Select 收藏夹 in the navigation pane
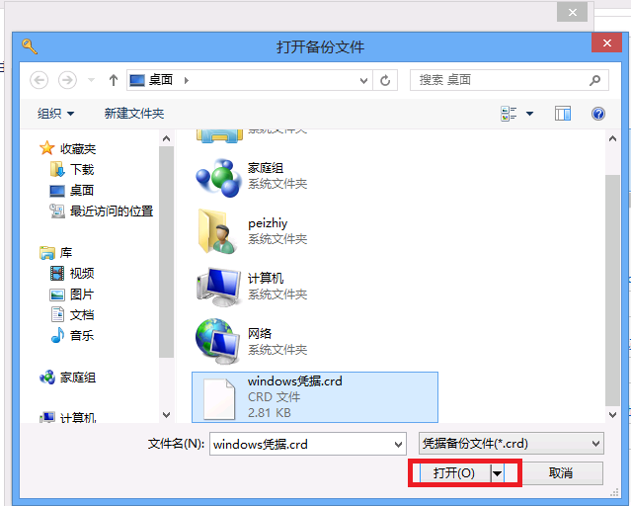Screen dimensions: 631x506 pyautogui.click(x=78, y=149)
